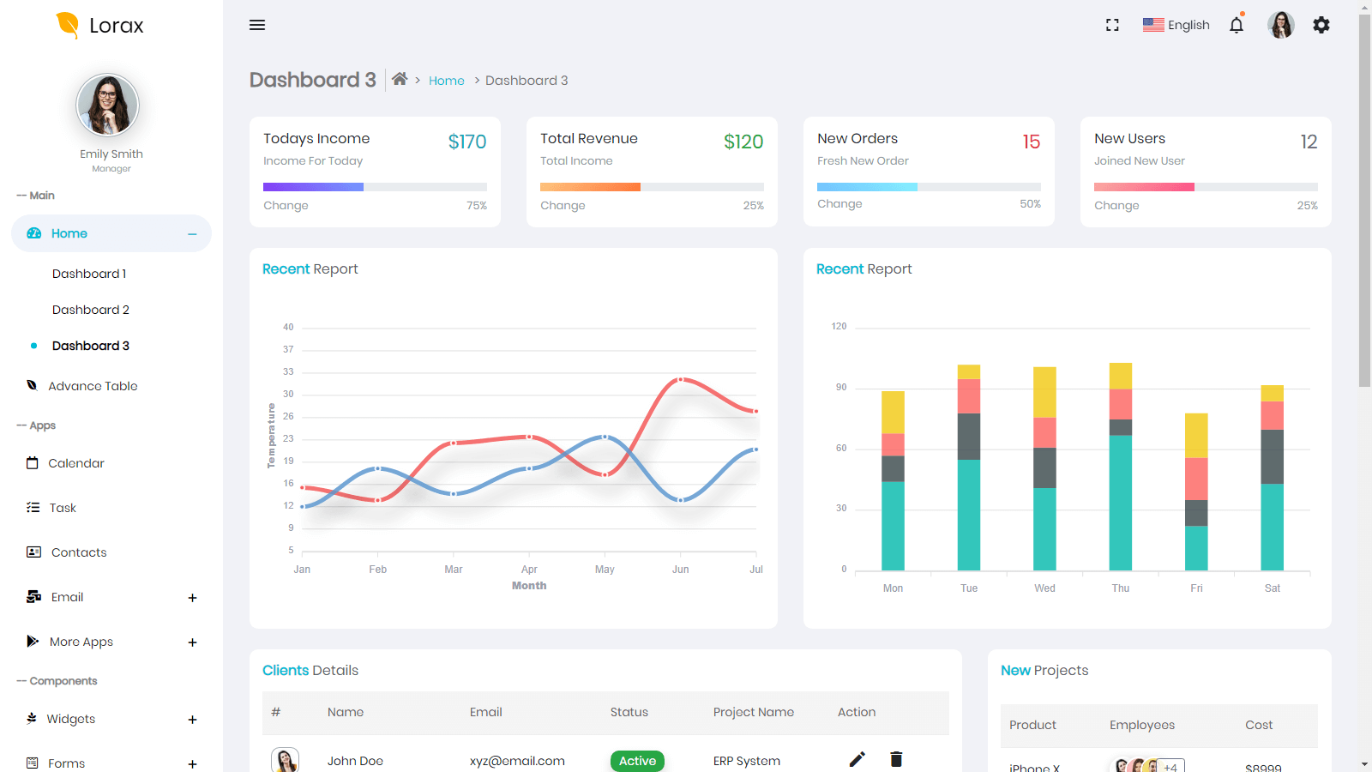Screen dimensions: 1372x772
Task: Click the fullscreen toggle icon in the header
Action: [1111, 25]
